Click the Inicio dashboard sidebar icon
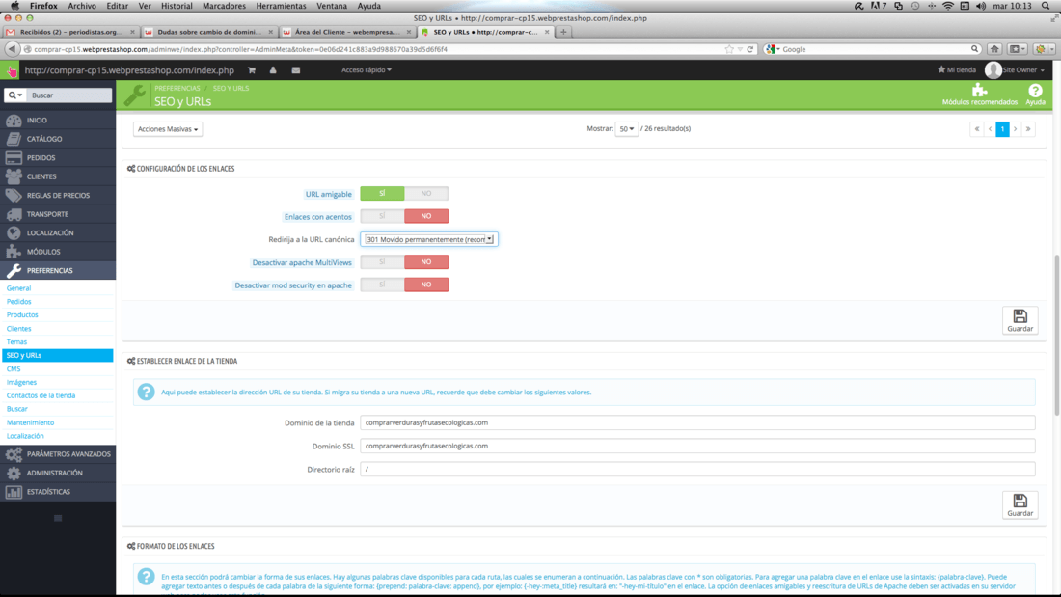Screen dimensions: 1061x597 [x=14, y=120]
